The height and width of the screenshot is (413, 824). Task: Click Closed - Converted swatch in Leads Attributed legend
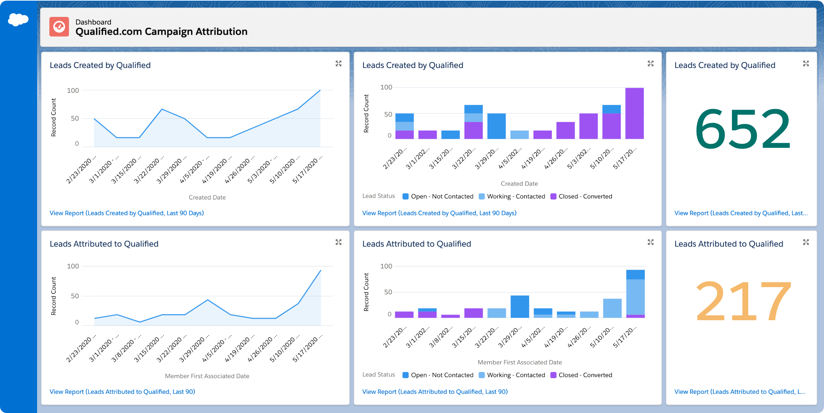(x=553, y=375)
